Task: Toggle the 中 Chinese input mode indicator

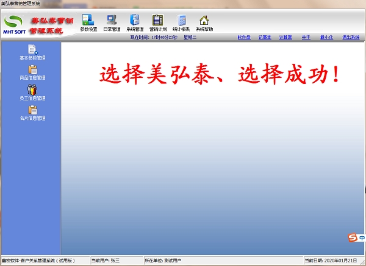Action: click(x=362, y=238)
